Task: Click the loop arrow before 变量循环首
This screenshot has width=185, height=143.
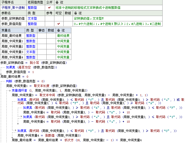Action: click(x=10, y=91)
